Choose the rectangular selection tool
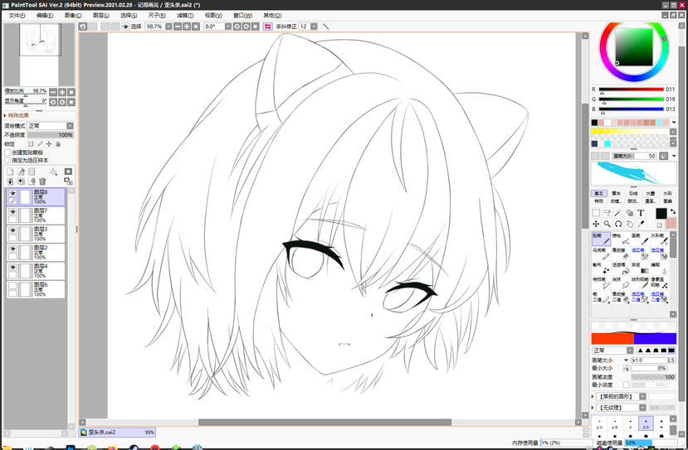The width and height of the screenshot is (688, 450). pos(596,213)
